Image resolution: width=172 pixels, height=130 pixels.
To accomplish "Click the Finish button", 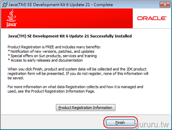I will 120,122.
